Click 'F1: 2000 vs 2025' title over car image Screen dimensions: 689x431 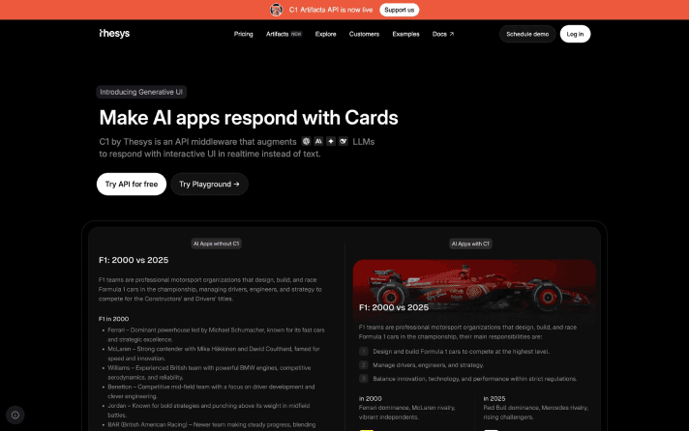click(x=394, y=307)
